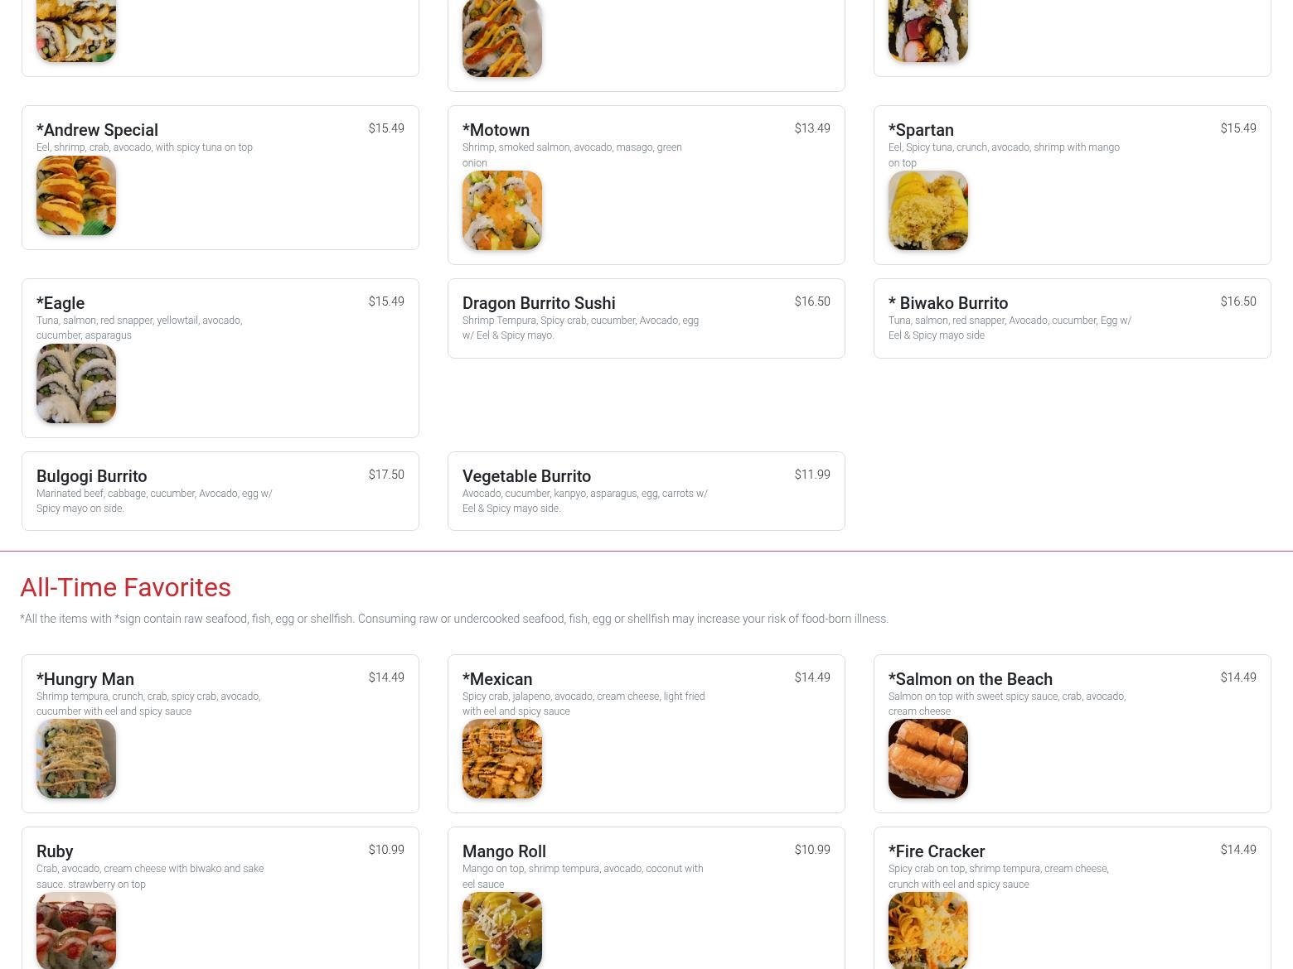Click the Hungry Man roll image
This screenshot has height=969, width=1293.
76,759
